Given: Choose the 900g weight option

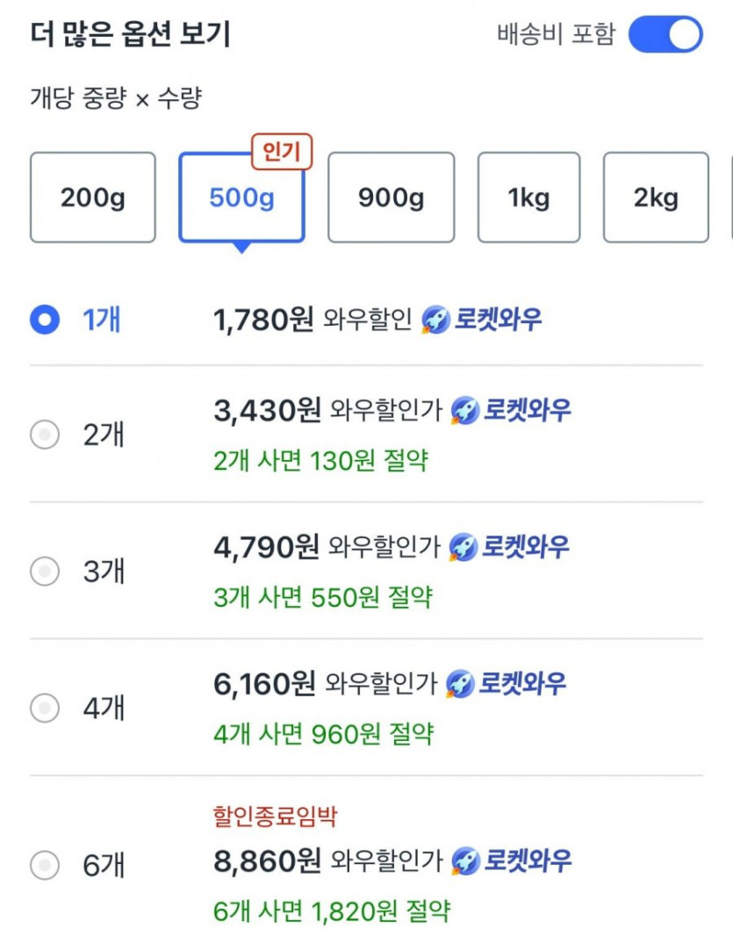Looking at the screenshot, I should pyautogui.click(x=391, y=198).
